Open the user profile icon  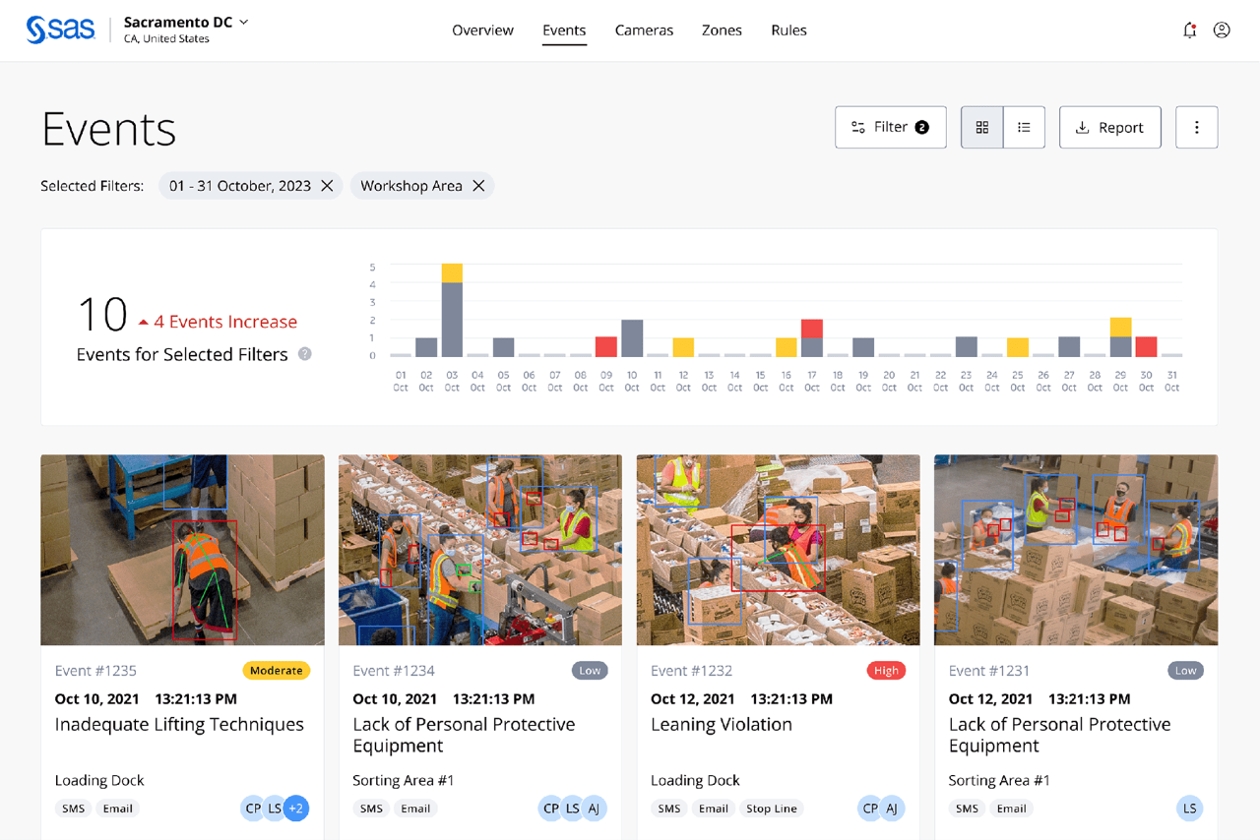1222,30
